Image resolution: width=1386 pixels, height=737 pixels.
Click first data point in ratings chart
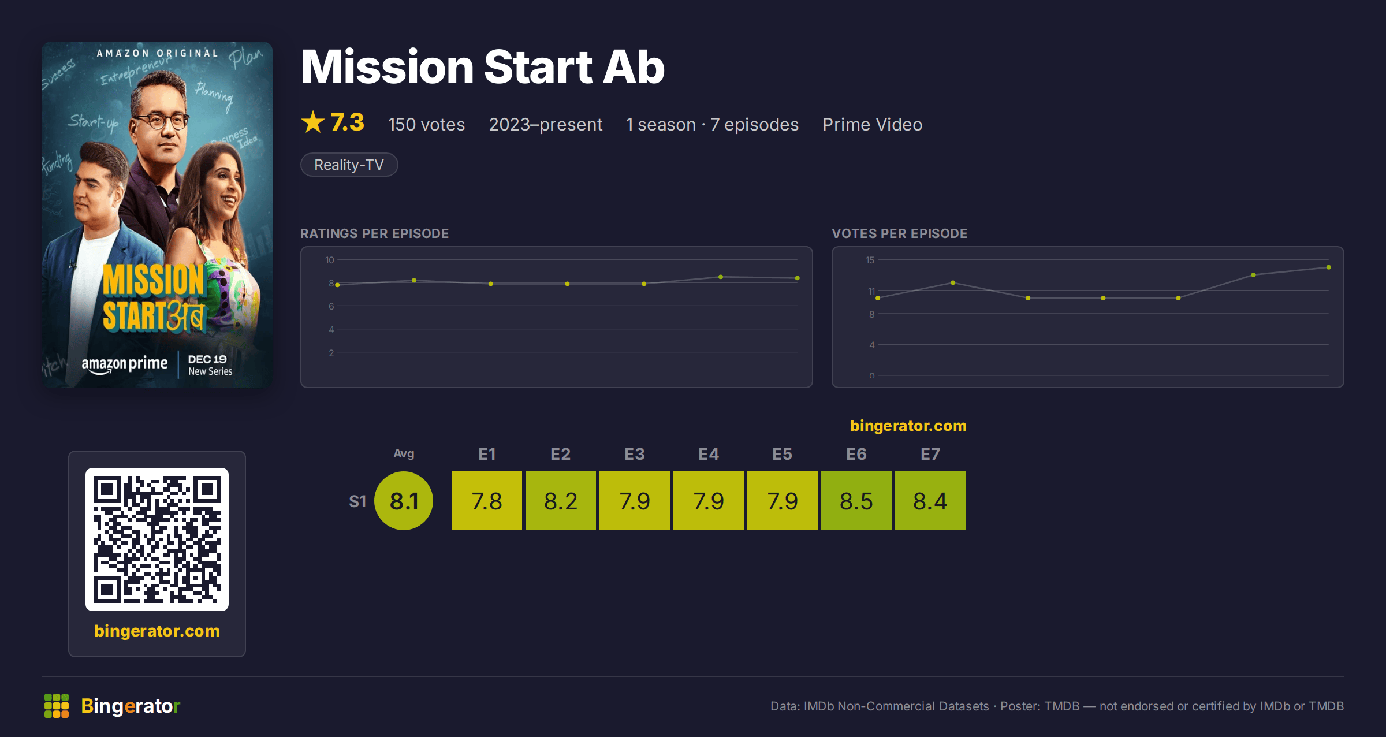[338, 285]
